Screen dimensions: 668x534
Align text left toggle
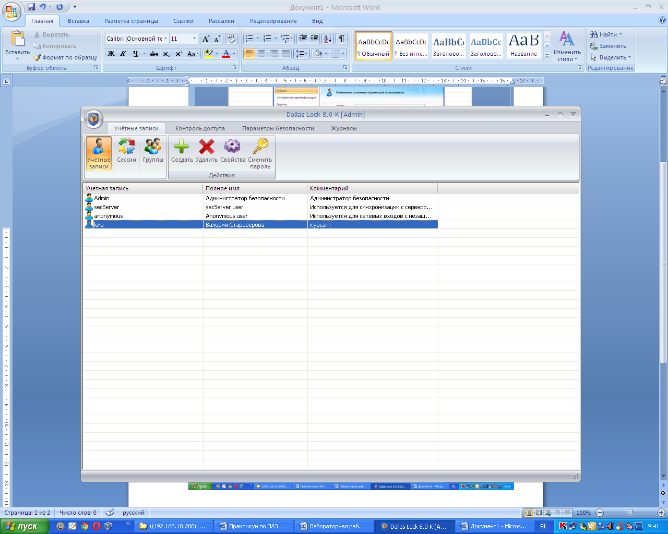pyautogui.click(x=249, y=53)
